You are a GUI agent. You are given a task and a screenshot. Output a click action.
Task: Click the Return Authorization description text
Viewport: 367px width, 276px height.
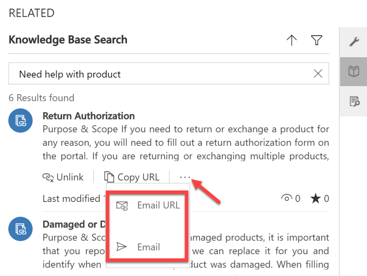tap(185, 142)
